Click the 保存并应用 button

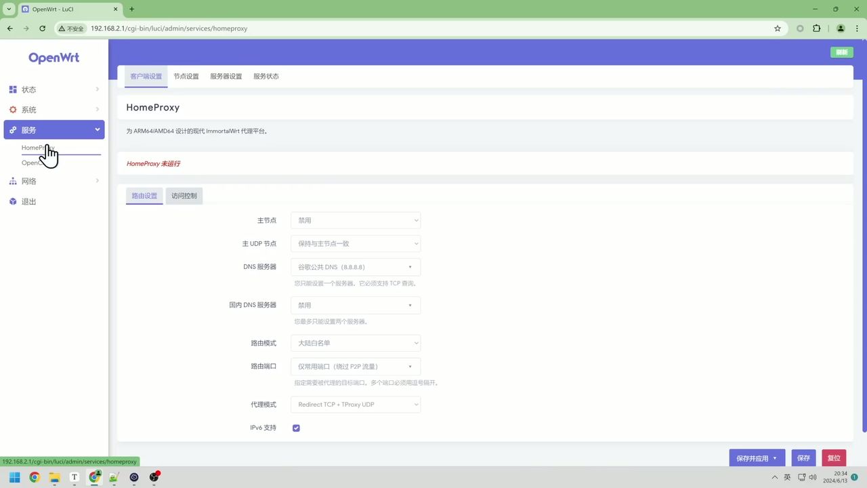753,457
